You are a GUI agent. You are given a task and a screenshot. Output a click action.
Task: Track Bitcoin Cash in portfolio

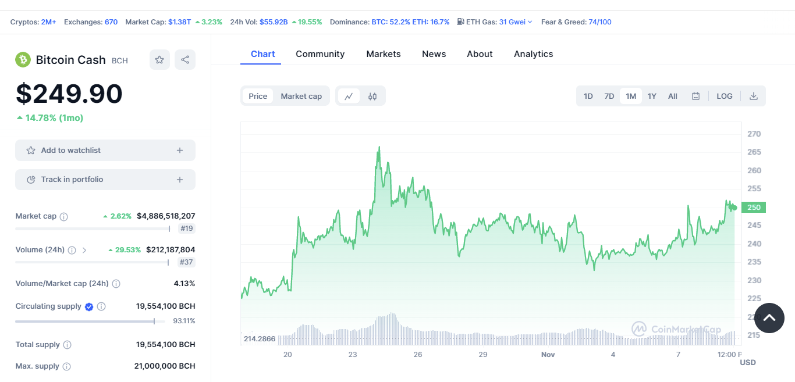pos(105,180)
